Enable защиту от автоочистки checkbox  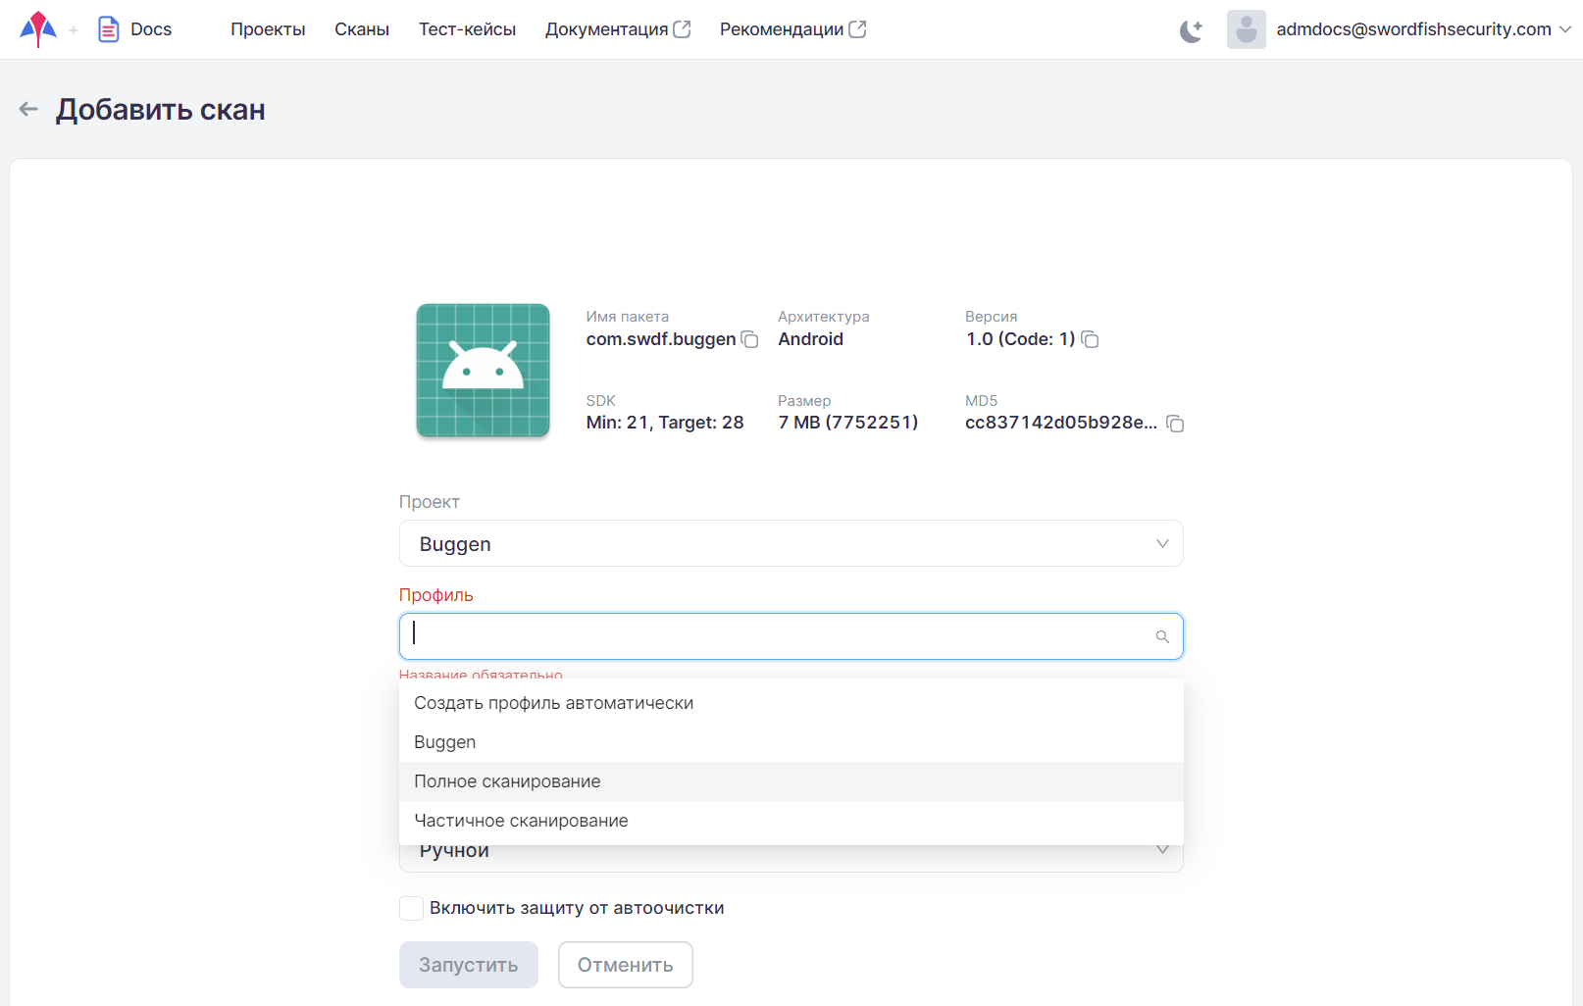click(412, 908)
